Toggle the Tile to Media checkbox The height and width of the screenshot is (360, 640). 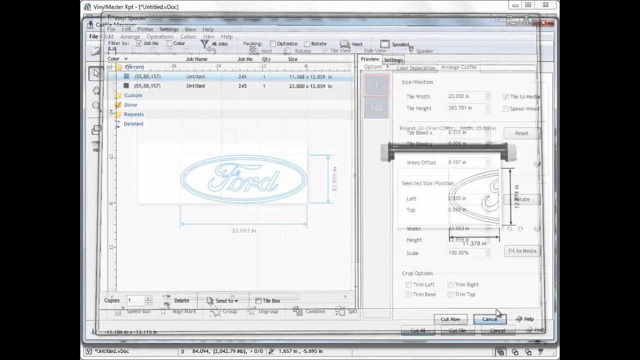tap(506, 96)
